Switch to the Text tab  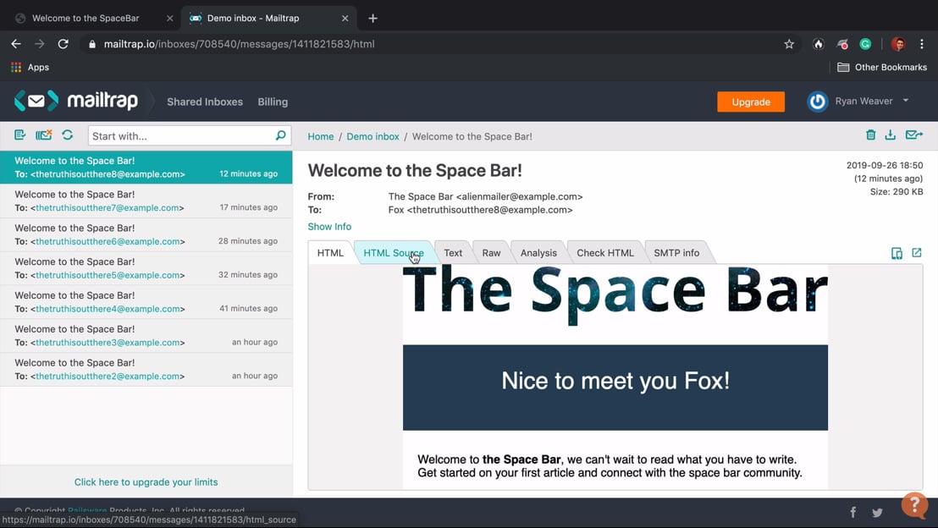tap(453, 252)
